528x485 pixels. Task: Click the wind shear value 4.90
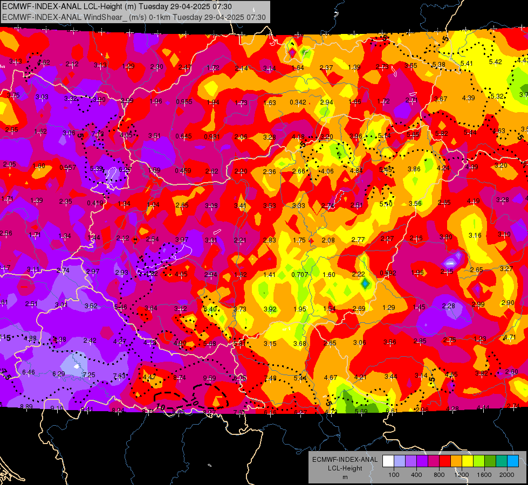click(x=180, y=343)
